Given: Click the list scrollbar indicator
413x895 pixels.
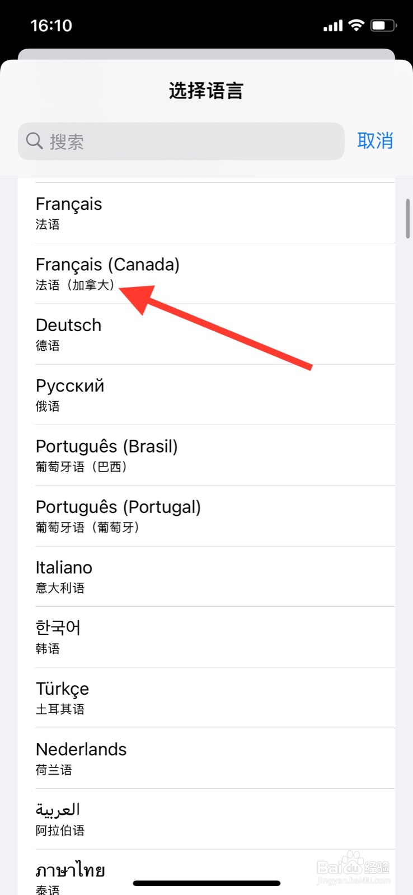Looking at the screenshot, I should point(408,219).
